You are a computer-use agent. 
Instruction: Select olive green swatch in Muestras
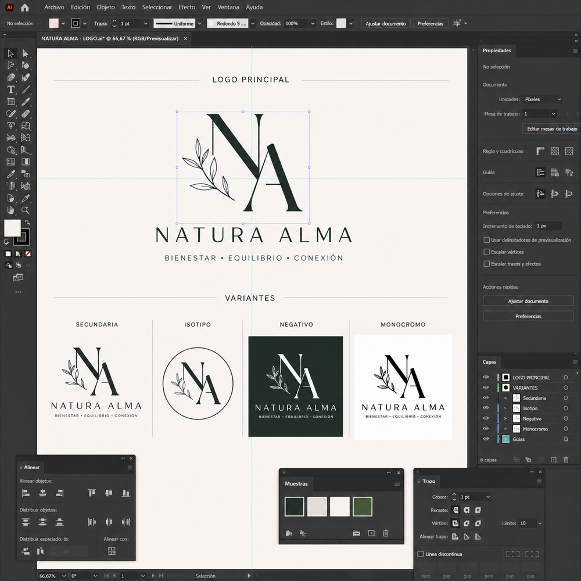363,507
